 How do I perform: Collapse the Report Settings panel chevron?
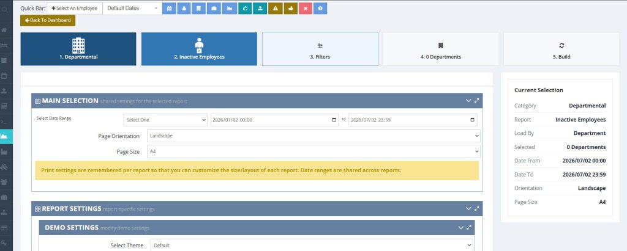468,208
